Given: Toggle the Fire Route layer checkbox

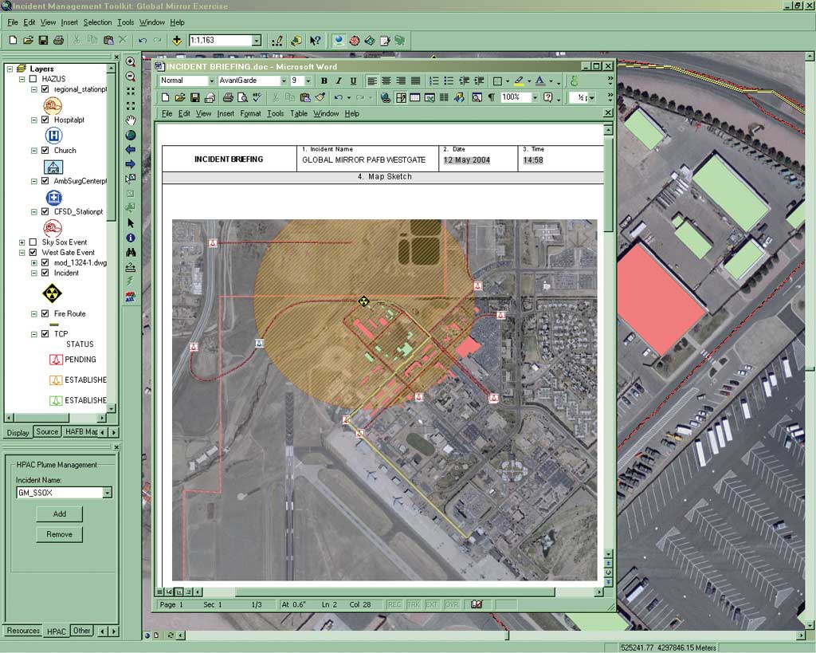Looking at the screenshot, I should [x=45, y=314].
